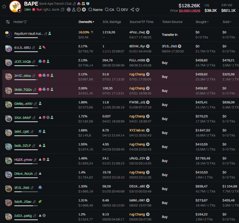Click the white triangle icon beside 5ei8...DZLP
The image size is (239, 223).
click(40, 145)
